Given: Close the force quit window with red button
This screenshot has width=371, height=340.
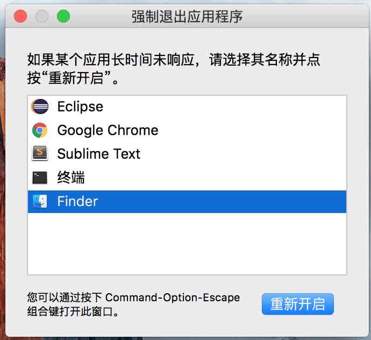Looking at the screenshot, I should [x=20, y=16].
